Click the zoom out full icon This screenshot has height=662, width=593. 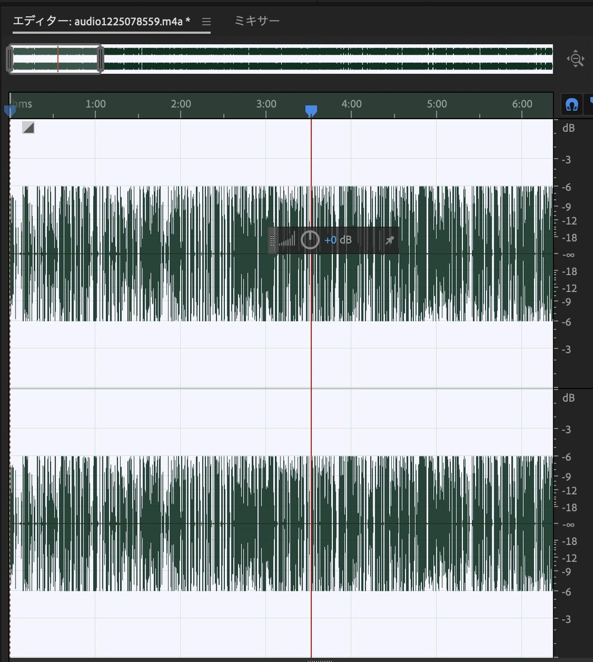(x=575, y=59)
